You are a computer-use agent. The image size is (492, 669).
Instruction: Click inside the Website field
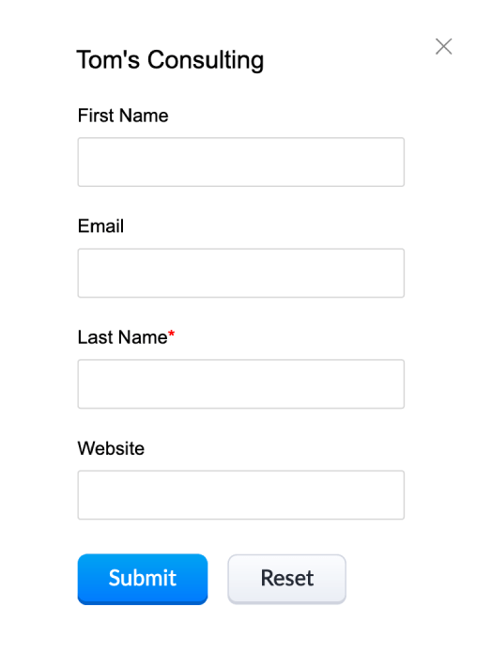[x=241, y=495]
